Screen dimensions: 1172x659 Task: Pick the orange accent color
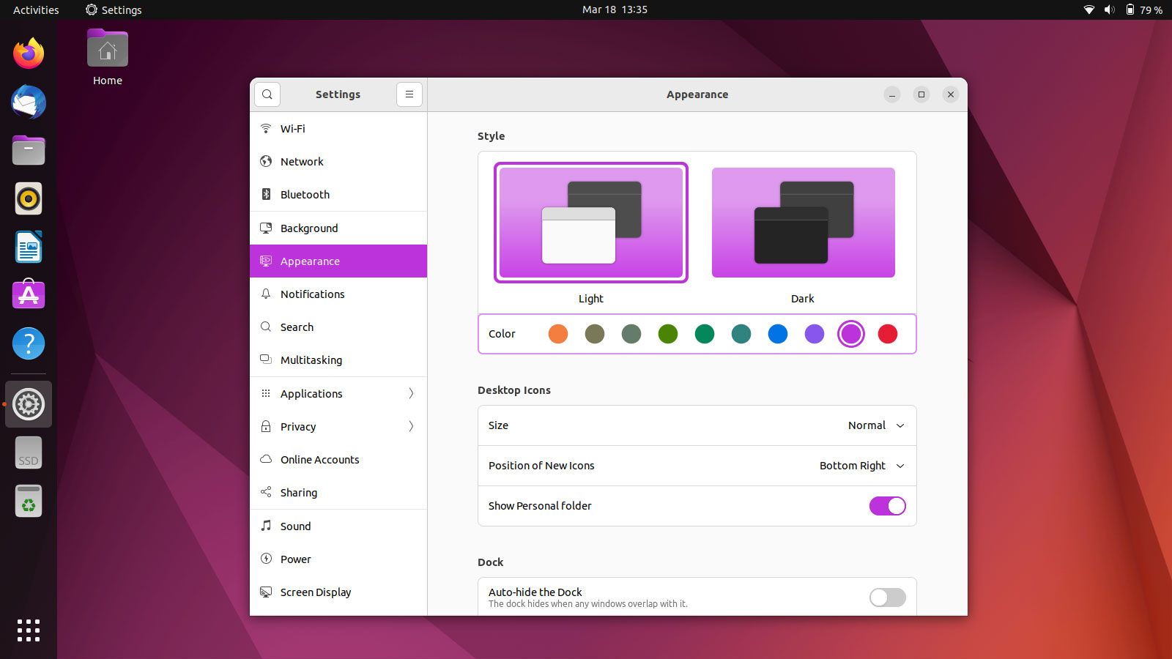click(557, 334)
